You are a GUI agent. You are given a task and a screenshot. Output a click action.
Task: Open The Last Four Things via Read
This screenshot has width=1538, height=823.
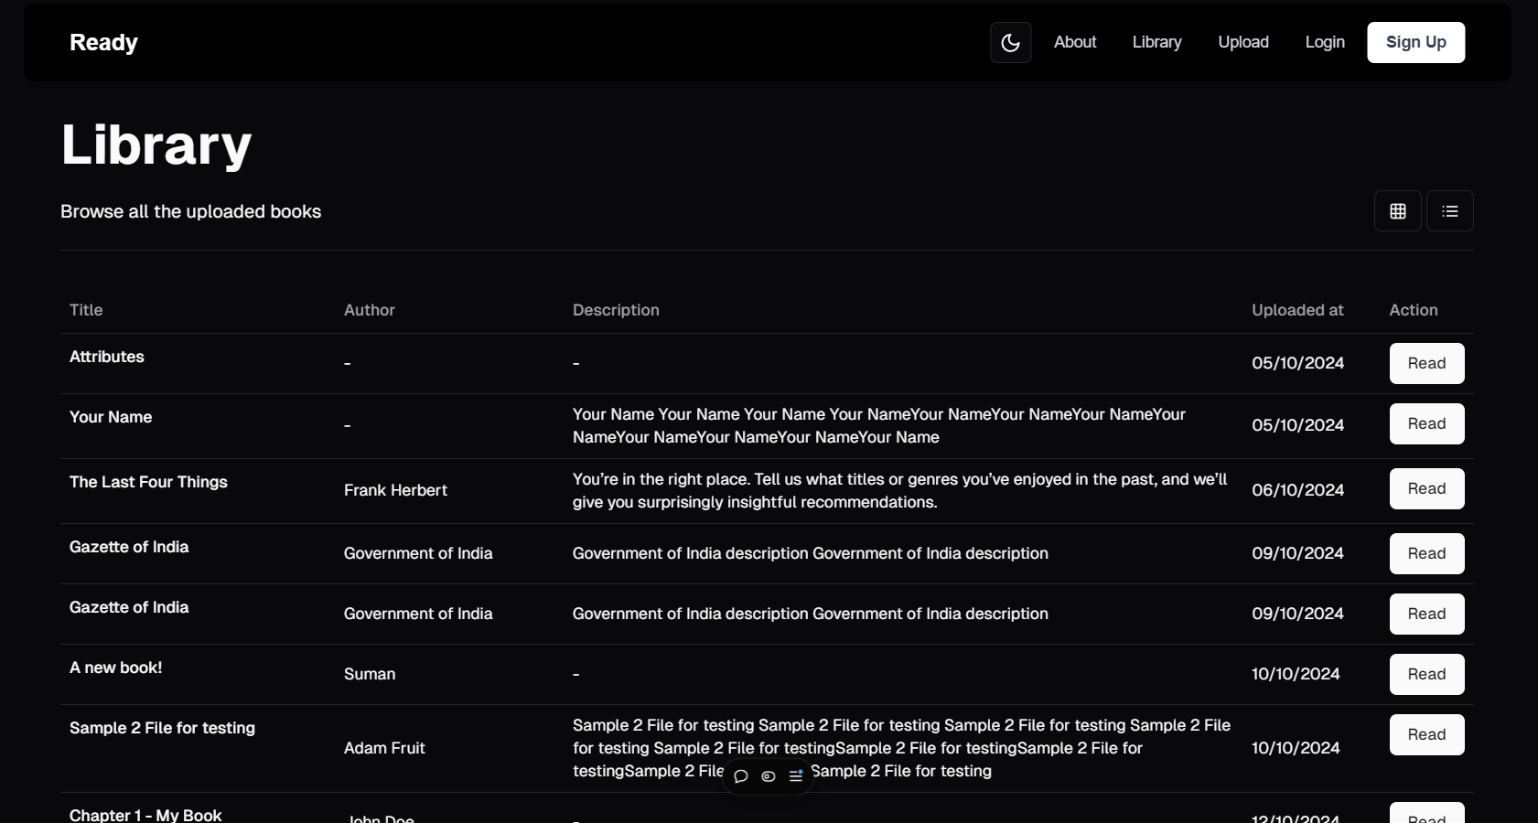[x=1425, y=489]
